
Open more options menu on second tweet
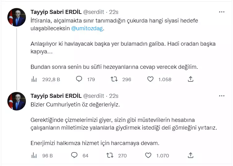[x=222, y=96]
